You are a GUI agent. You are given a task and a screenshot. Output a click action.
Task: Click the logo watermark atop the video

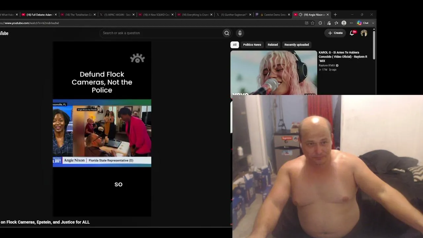(x=137, y=59)
